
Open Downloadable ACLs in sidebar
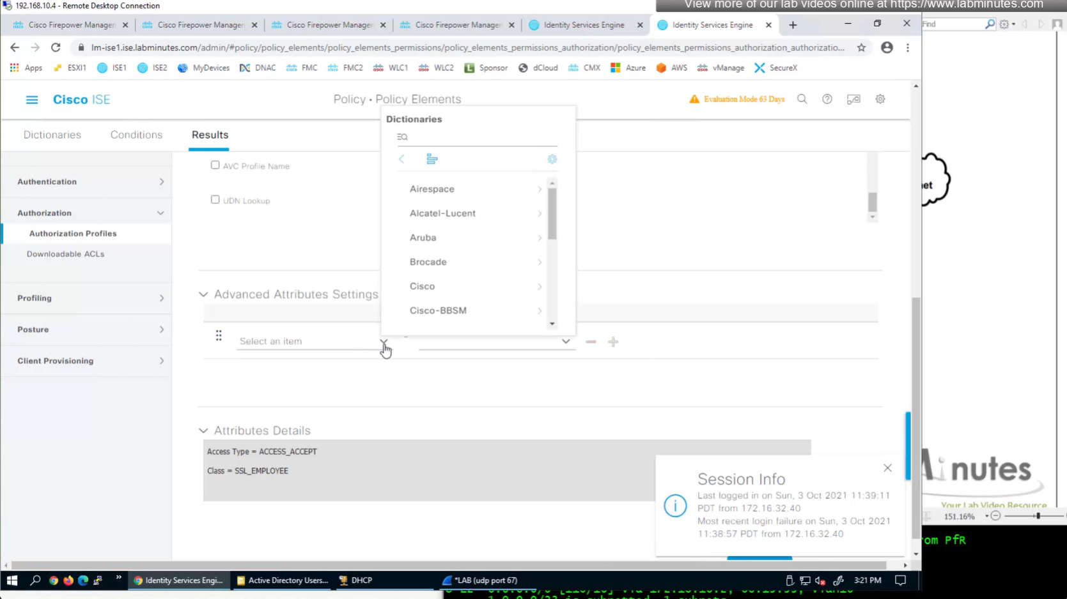coord(65,254)
